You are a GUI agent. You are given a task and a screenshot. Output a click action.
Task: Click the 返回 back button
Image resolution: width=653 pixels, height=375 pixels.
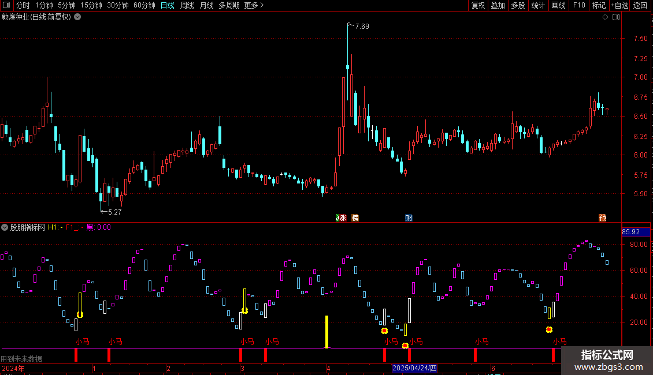(640, 5)
